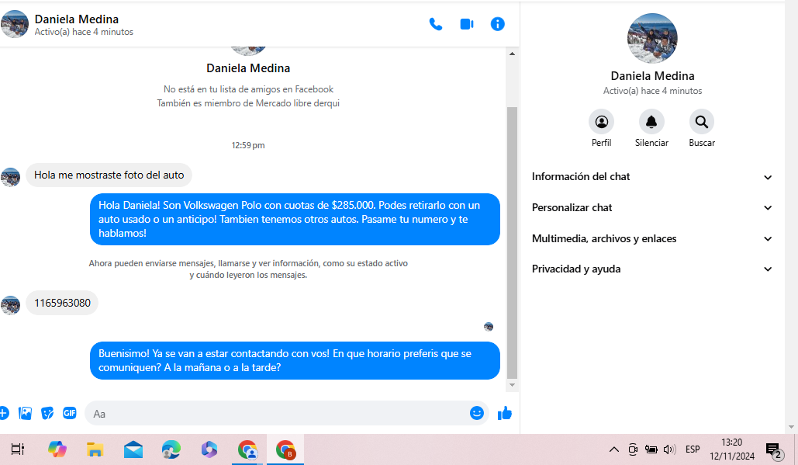Image resolution: width=798 pixels, height=465 pixels.
Task: Search in conversation with Buscar icon
Action: pos(701,122)
